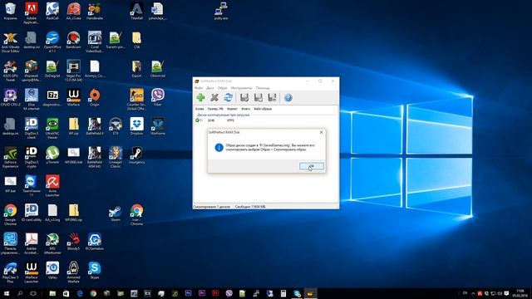Select the Origin desktop icon
This screenshot has height=299, width=532.
pyautogui.click(x=94, y=98)
